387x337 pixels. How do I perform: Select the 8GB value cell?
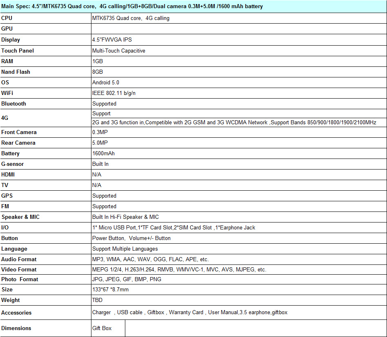pos(239,72)
